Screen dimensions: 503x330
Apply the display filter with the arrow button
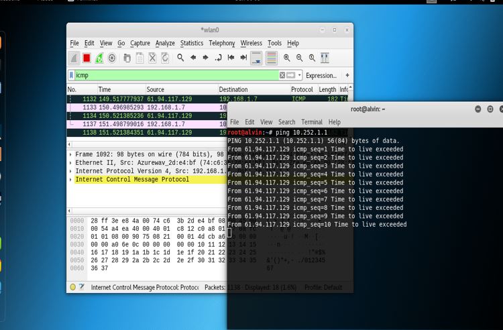click(290, 75)
